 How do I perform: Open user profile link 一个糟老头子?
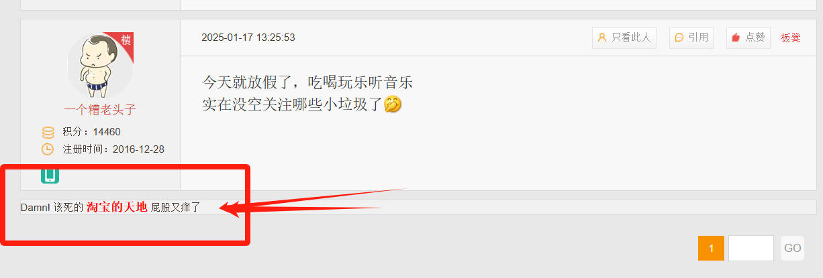pos(100,110)
